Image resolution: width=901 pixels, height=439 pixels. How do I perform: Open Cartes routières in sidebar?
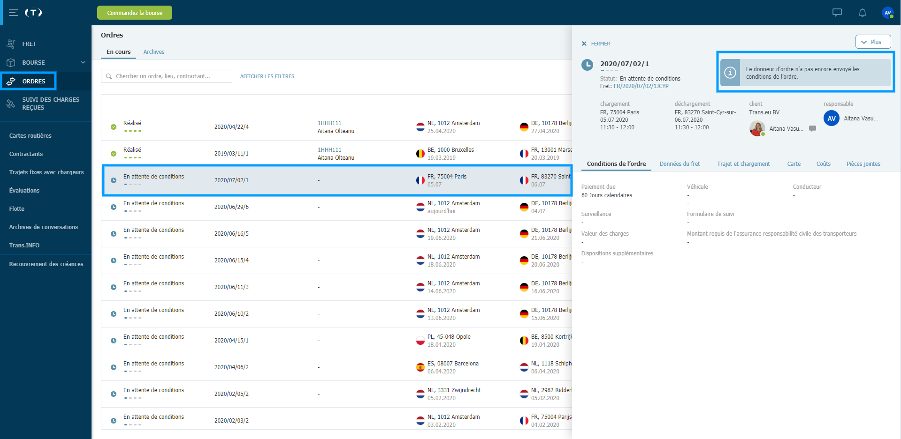pos(31,136)
